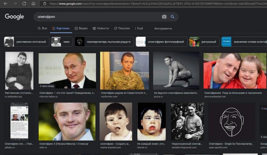Click the ru.wikipedia.org source text

[x=13, y=97]
